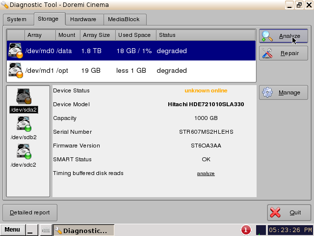This screenshot has width=314, height=236.
Task: Click the 1000 GB capacity value
Action: click(206, 118)
